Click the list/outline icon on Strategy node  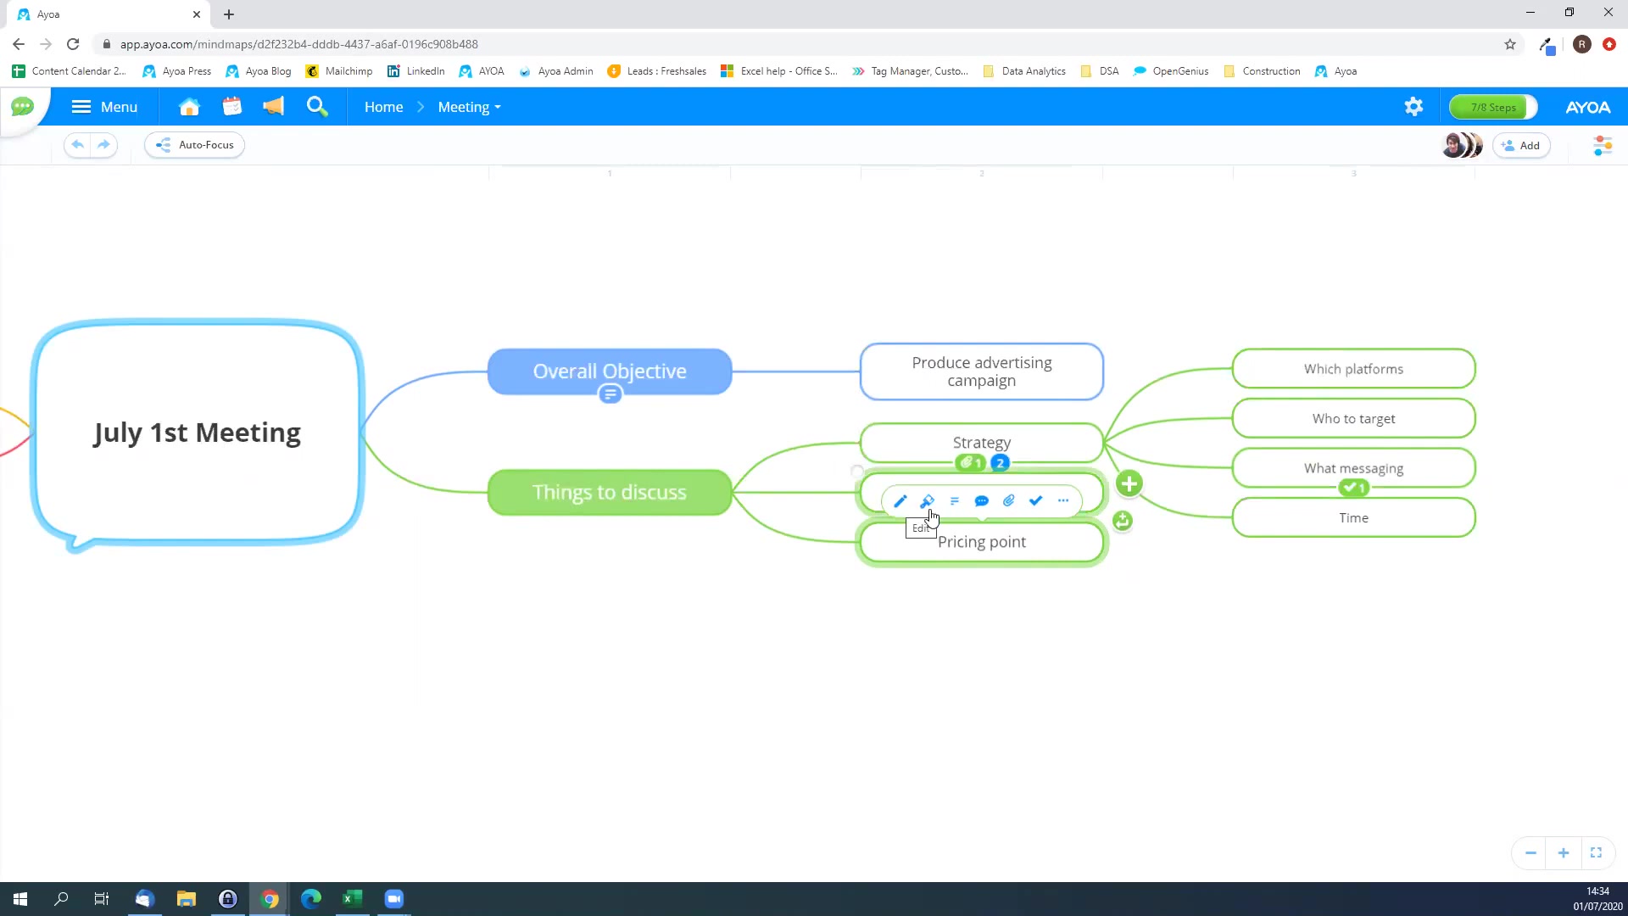[954, 500]
